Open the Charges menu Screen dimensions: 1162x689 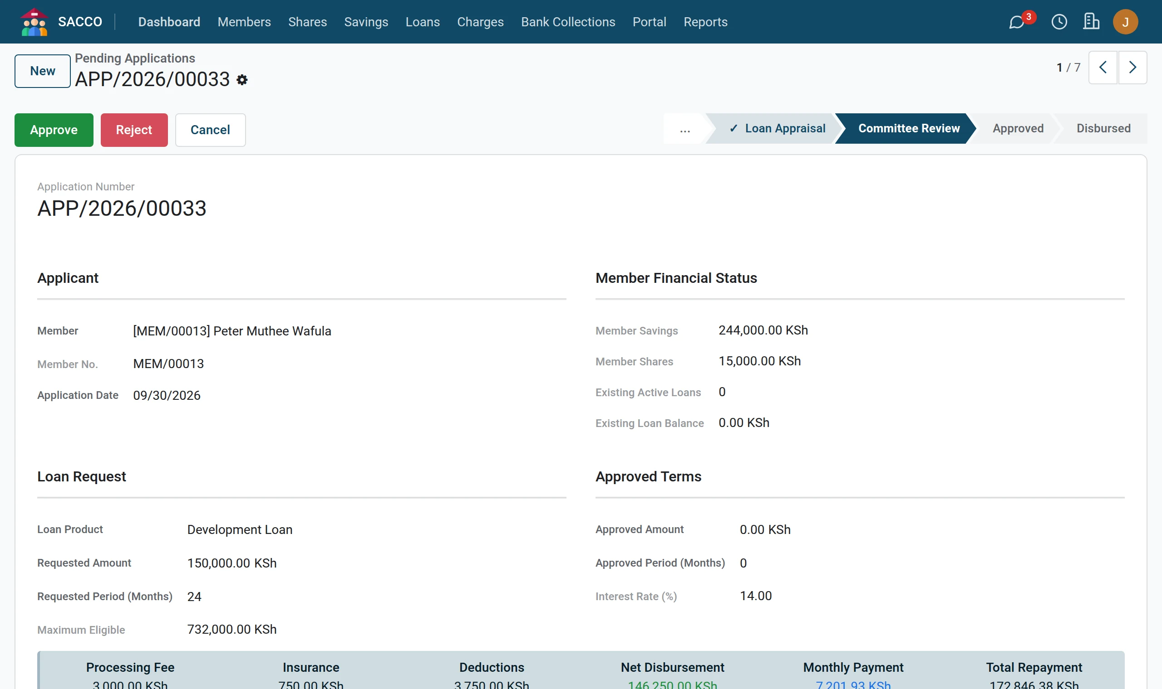pyautogui.click(x=480, y=22)
